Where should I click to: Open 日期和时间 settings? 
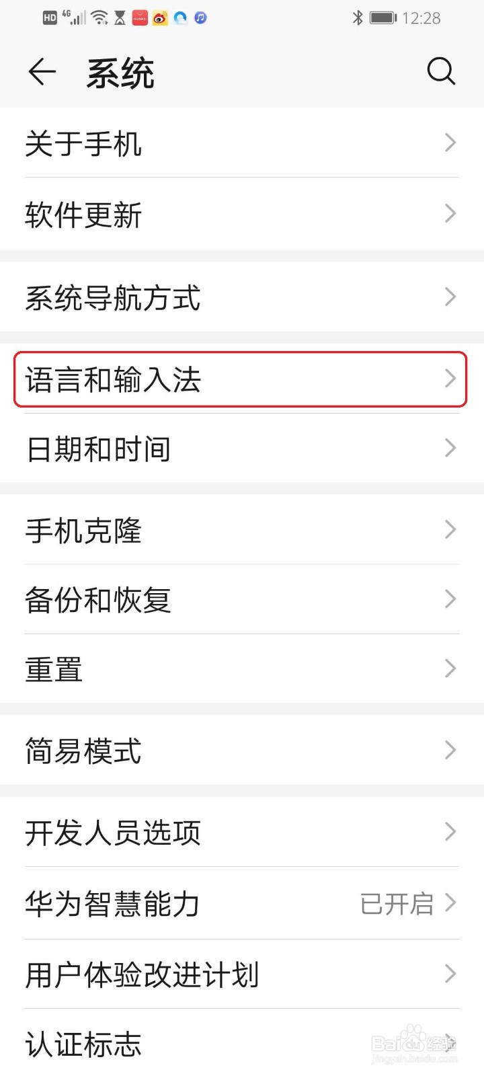tap(242, 449)
